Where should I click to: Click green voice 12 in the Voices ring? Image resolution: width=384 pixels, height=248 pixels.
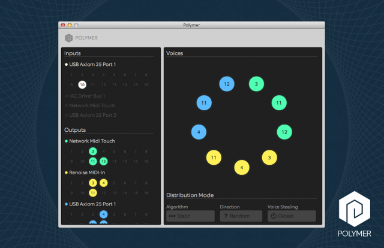tap(284, 131)
